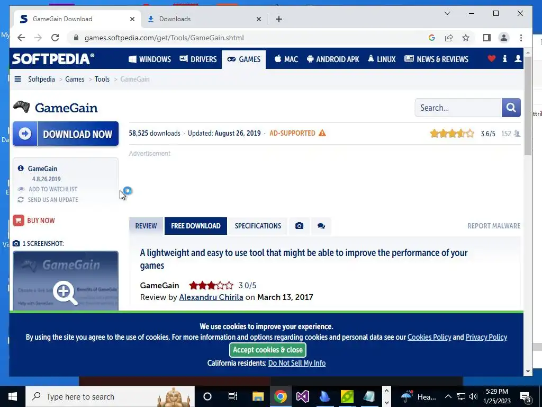542x407 pixels.
Task: Click the Download Now button
Action: (66, 134)
